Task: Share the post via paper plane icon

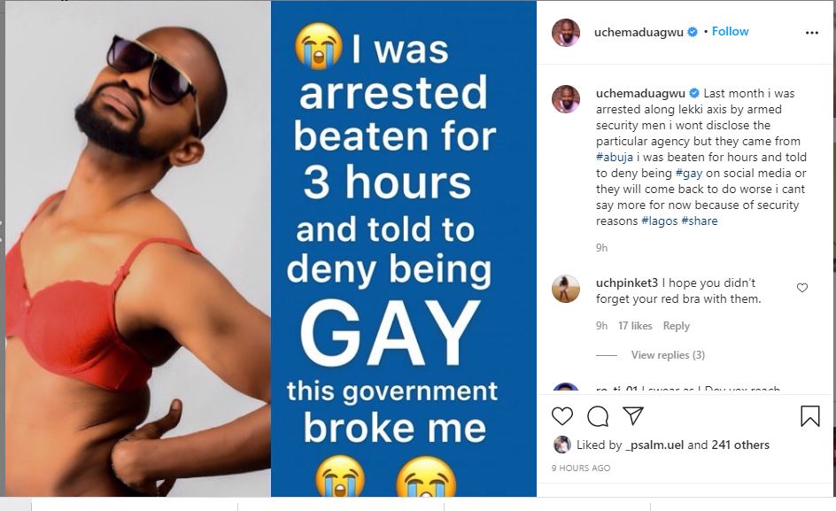Action: click(633, 415)
